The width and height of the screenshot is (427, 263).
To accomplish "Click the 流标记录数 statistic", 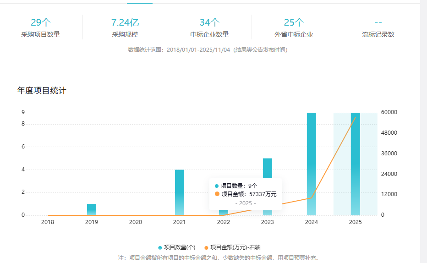I will 378,28.
